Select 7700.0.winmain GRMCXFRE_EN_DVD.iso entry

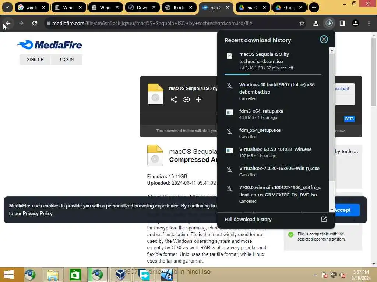(273, 194)
